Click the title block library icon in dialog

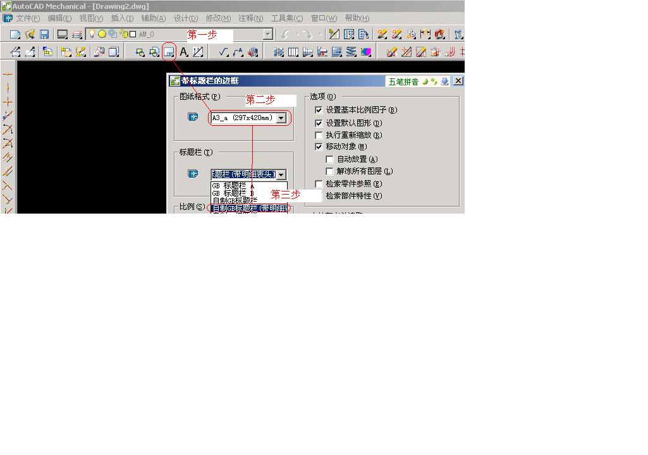coord(193,174)
